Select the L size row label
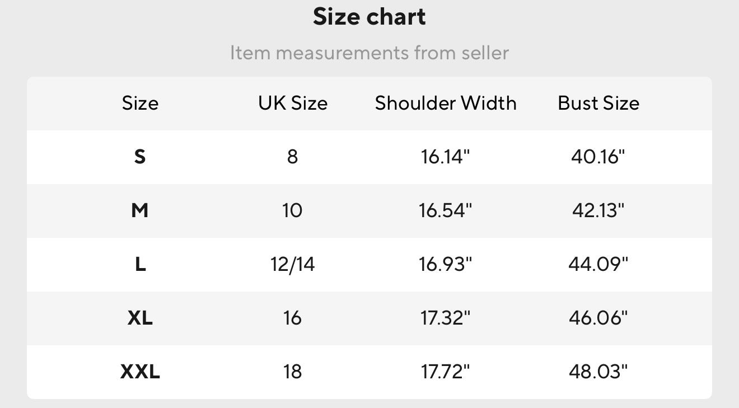This screenshot has width=739, height=408. tap(140, 264)
